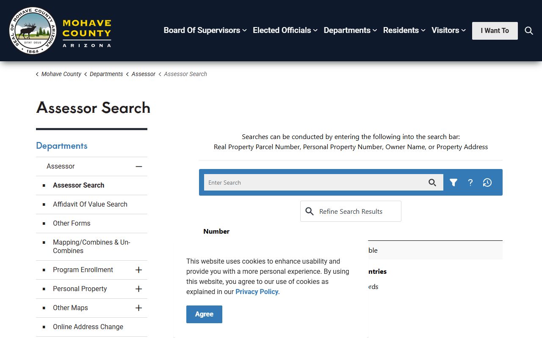Open Personal Property page link

[x=80, y=289]
